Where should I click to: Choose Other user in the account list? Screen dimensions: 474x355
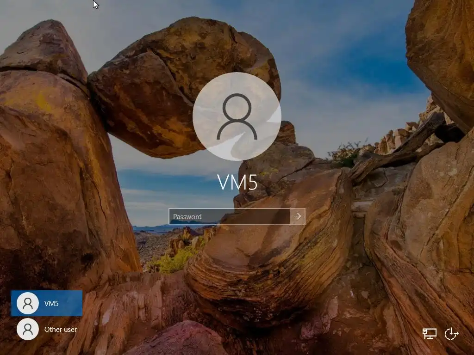[x=47, y=329]
